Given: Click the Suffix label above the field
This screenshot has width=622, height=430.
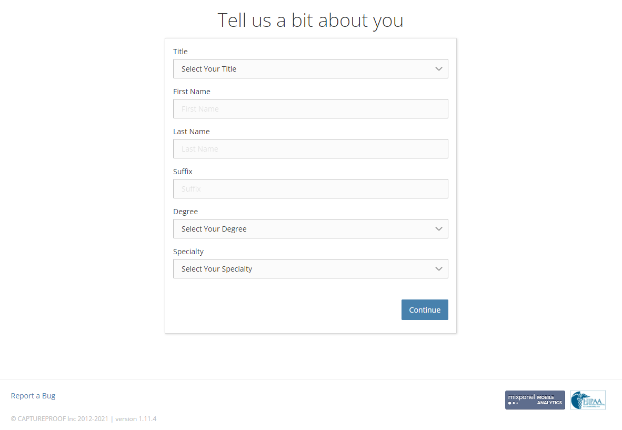Looking at the screenshot, I should pos(183,172).
